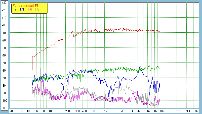202x114 pixels.
Task: Click the +0 dB axis label
Action: [x=4, y=25]
